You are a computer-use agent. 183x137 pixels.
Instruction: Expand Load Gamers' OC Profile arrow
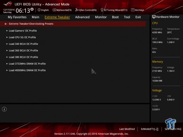[x=7, y=31]
